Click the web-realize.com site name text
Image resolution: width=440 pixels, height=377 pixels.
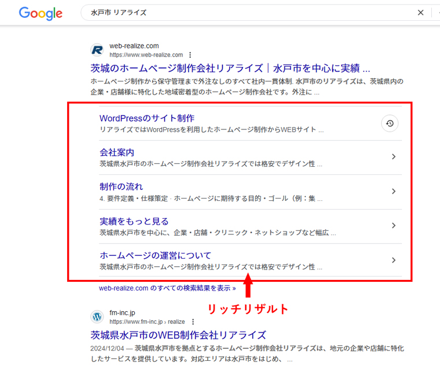tap(134, 46)
